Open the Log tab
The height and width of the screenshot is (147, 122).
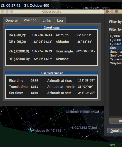(60, 20)
